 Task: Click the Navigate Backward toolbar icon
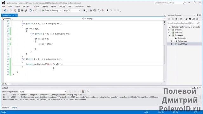pos(5,10)
